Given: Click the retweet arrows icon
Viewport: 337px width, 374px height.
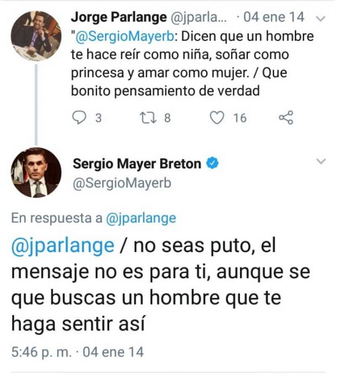Looking at the screenshot, I should pyautogui.click(x=148, y=118).
